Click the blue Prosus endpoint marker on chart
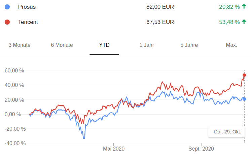The image size is (251, 157). [x=244, y=99]
